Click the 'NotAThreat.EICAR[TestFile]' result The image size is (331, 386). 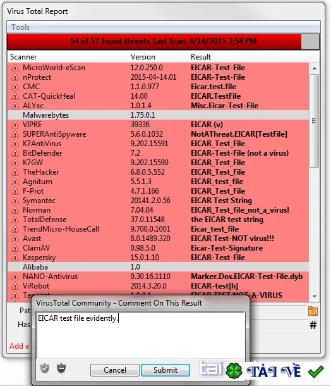point(239,134)
